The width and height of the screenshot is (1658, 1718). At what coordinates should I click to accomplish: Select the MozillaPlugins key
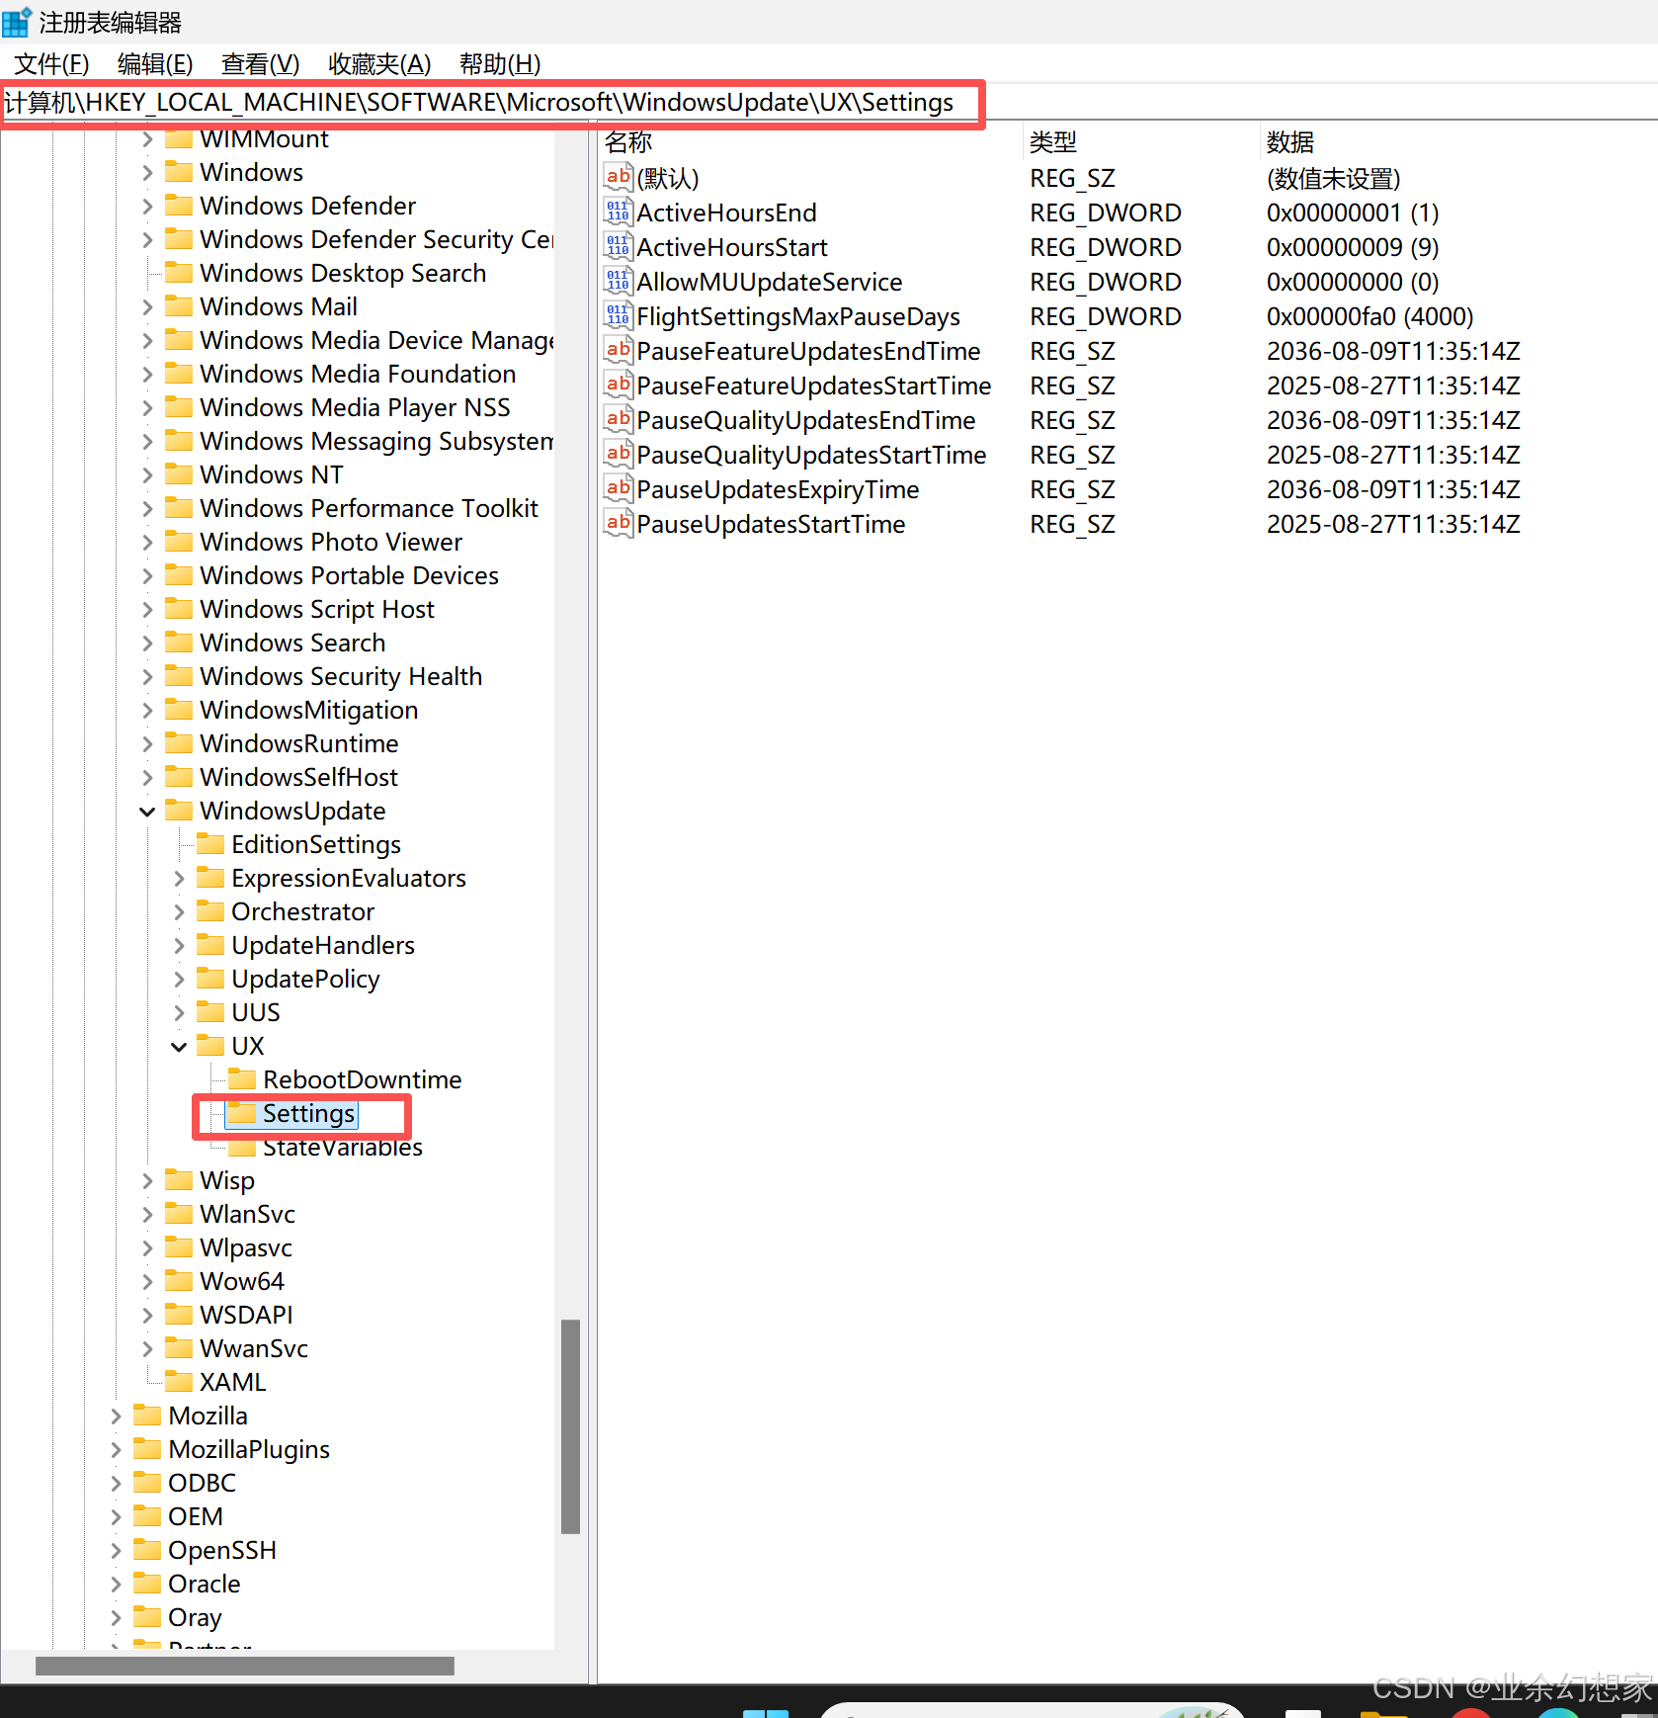point(249,1449)
